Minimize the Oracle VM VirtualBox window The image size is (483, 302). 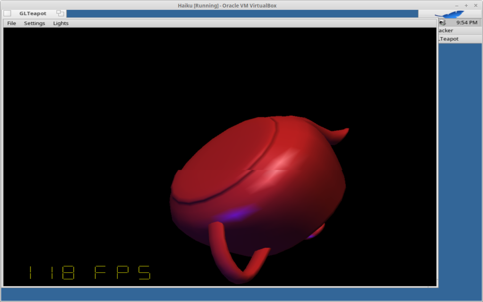457,6
